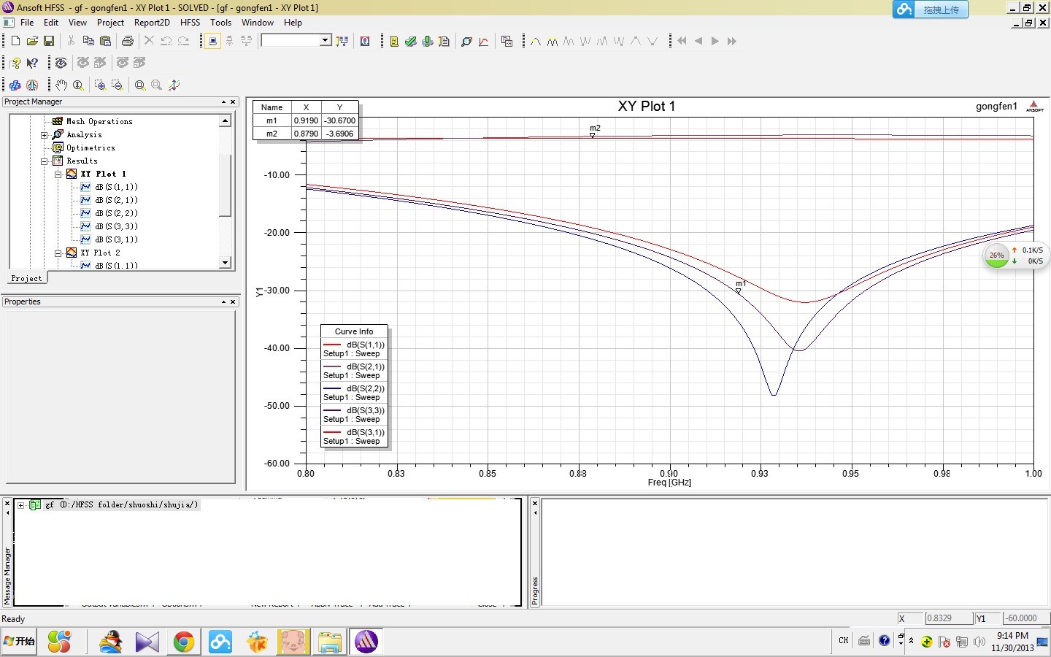Click the X coordinate field in status bar

pyautogui.click(x=948, y=618)
